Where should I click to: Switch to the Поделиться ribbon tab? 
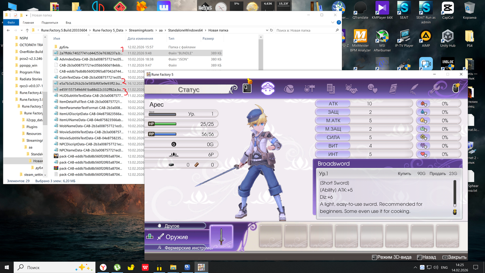coord(50,22)
